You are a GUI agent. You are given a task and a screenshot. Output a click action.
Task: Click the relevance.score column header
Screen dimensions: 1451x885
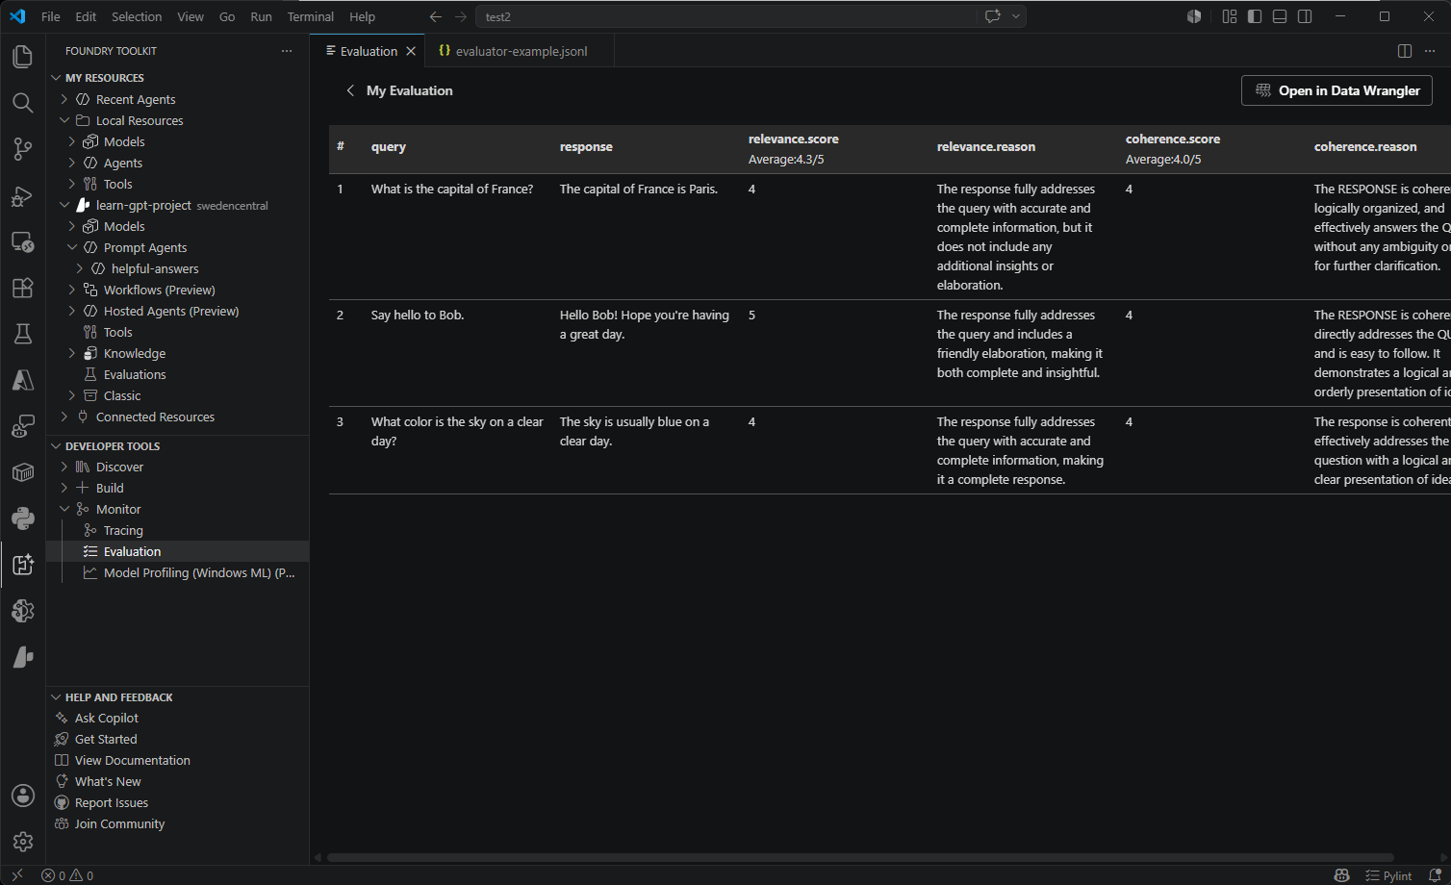point(794,139)
